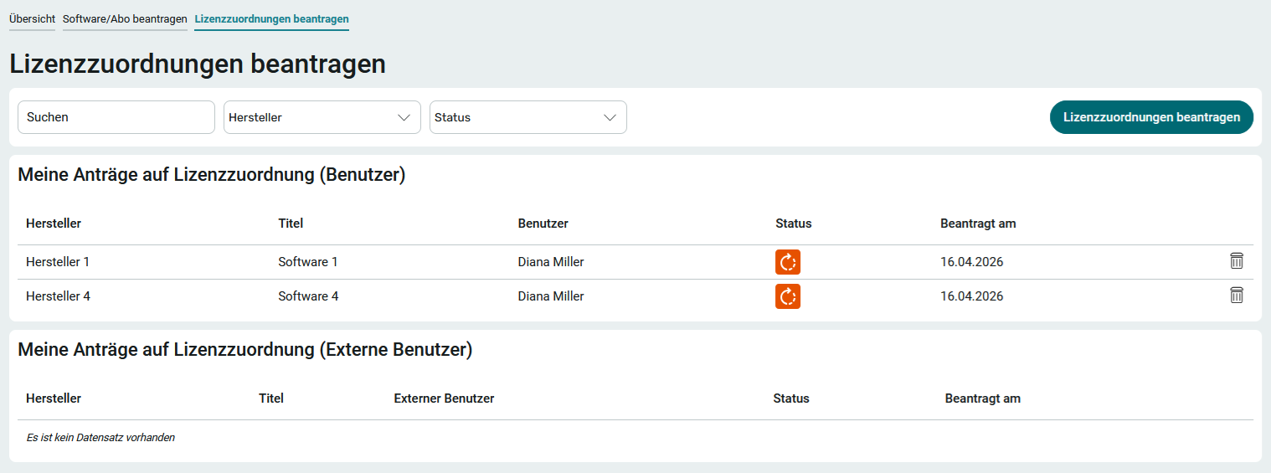Click the pending status icon for Software 1
Screen dimensions: 1271x473
click(x=787, y=262)
